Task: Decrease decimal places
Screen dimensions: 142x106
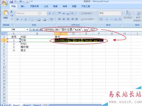Action: coord(119,20)
